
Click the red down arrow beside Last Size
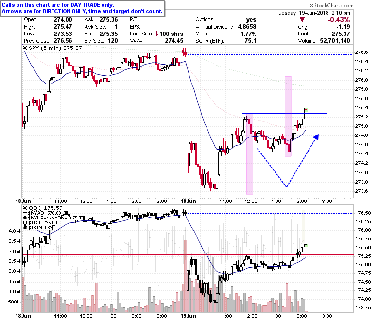click(157, 34)
